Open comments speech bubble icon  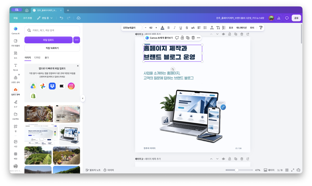(287, 18)
